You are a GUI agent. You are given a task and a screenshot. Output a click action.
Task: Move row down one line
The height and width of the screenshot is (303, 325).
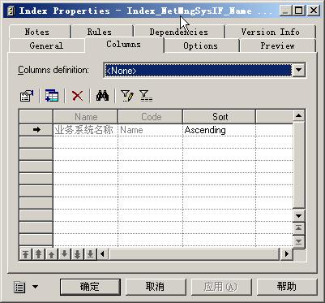pos(64,254)
